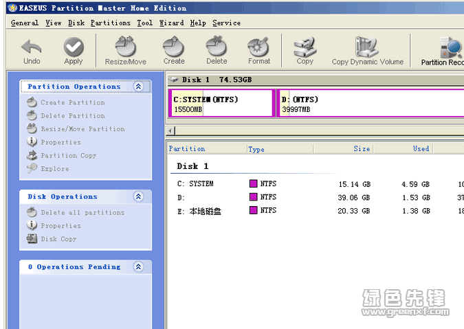Collapse the Partition Operations panel
464x329 pixels.
coord(138,87)
